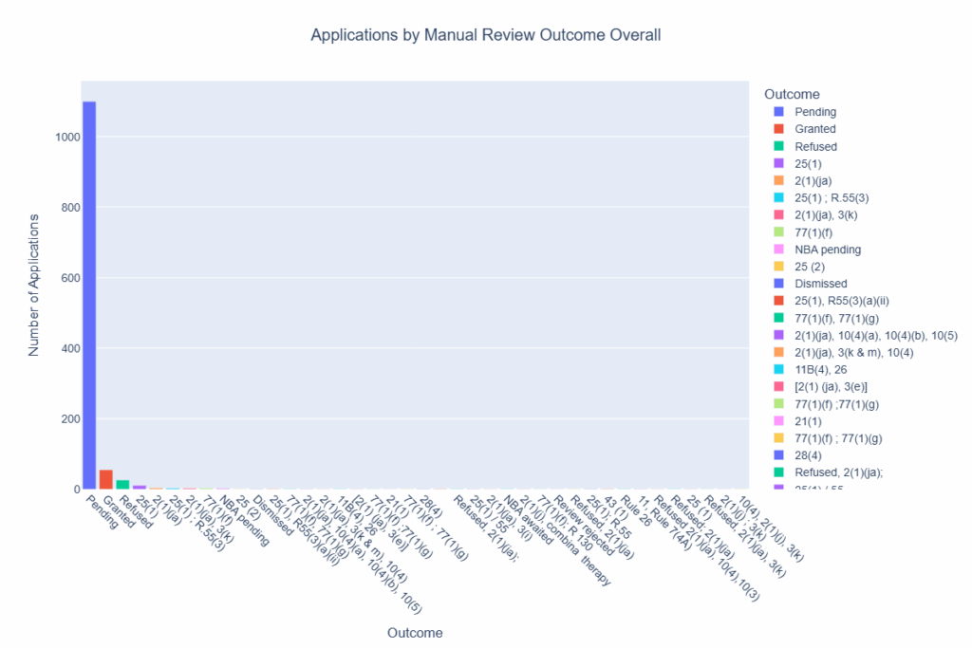Toggle the Dismissed legend entry

pyautogui.click(x=820, y=284)
